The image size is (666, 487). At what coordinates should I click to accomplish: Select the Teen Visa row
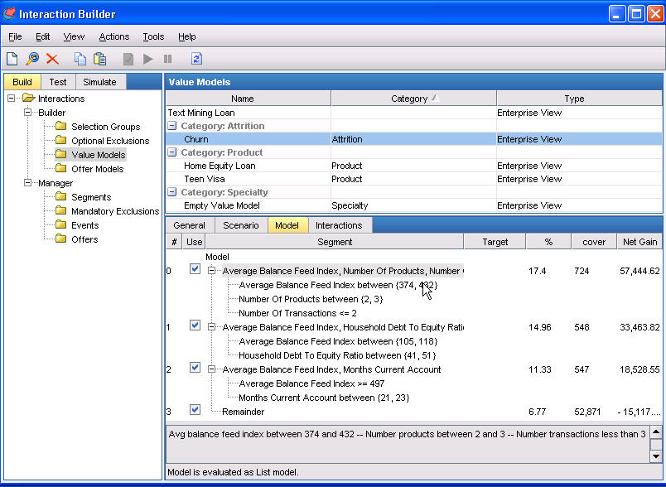[413, 179]
